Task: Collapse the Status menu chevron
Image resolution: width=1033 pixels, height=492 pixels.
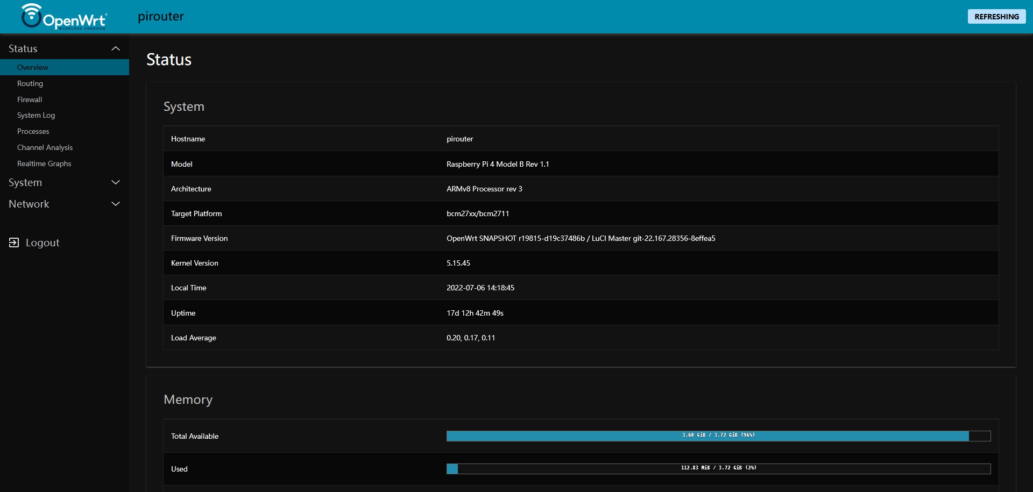Action: pyautogui.click(x=116, y=48)
